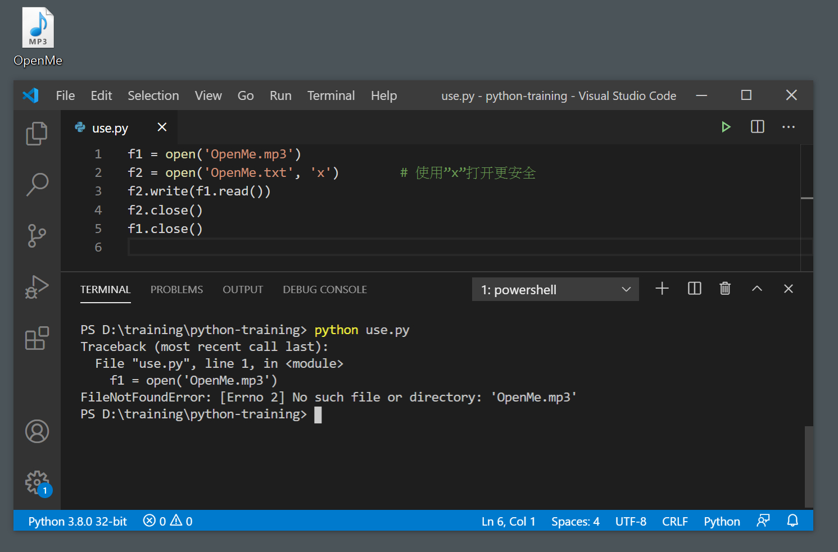The image size is (838, 552).
Task: Open the Manage gear settings icon
Action: pyautogui.click(x=38, y=483)
